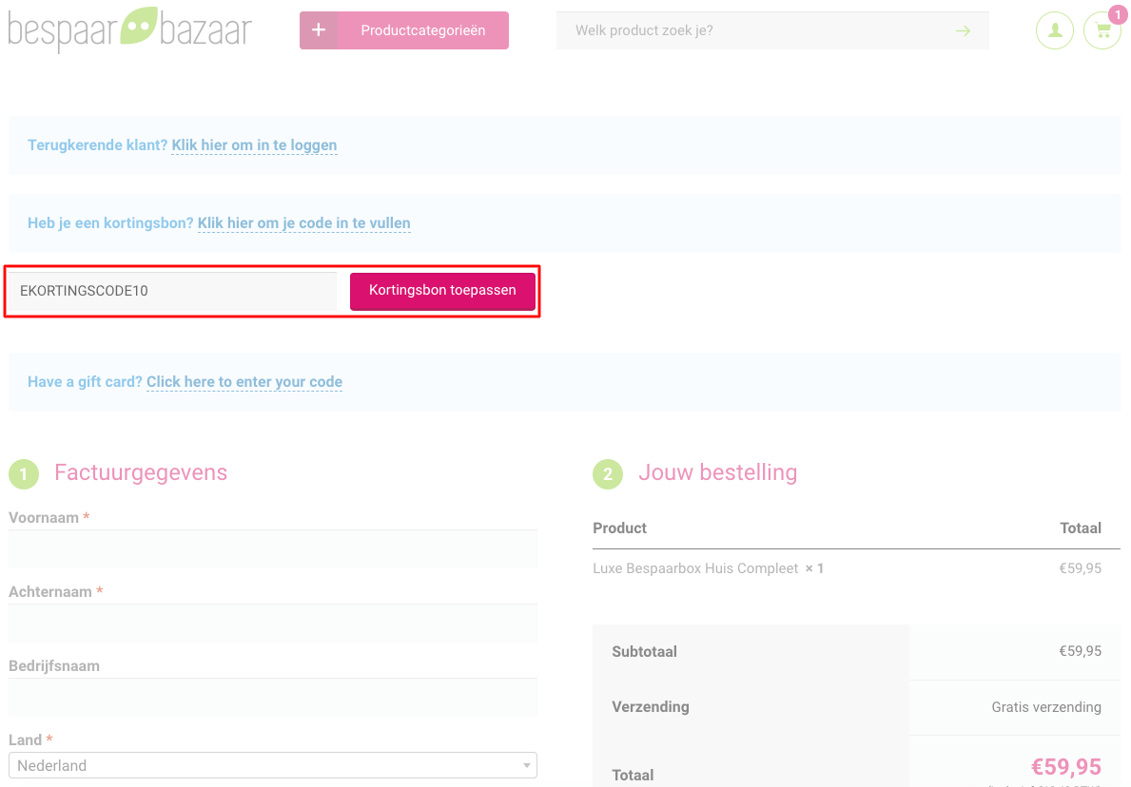Click the bespaar bazaar logo
The image size is (1131, 787).
pos(129,29)
